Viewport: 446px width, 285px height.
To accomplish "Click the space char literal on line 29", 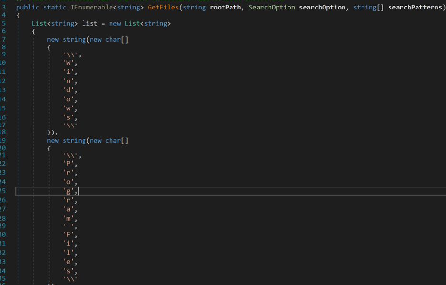I will (x=68, y=226).
